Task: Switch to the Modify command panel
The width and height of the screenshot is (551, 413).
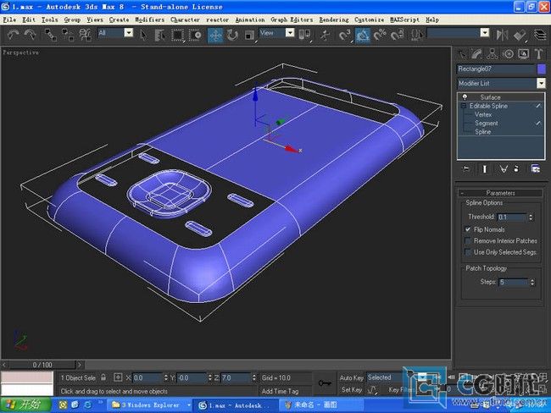Action: tap(477, 54)
